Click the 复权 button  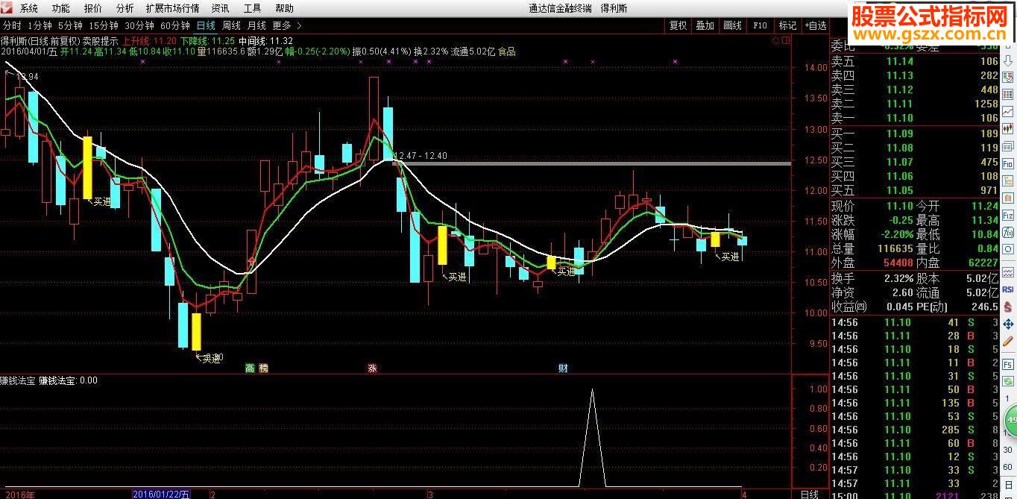pyautogui.click(x=678, y=25)
